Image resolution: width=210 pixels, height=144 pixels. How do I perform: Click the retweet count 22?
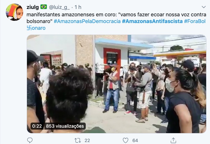87,140
